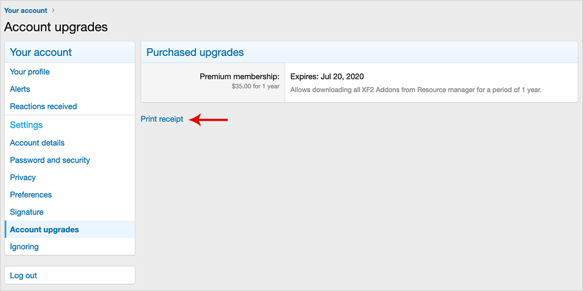Click the Account upgrades page title
The width and height of the screenshot is (583, 291).
pyautogui.click(x=56, y=27)
